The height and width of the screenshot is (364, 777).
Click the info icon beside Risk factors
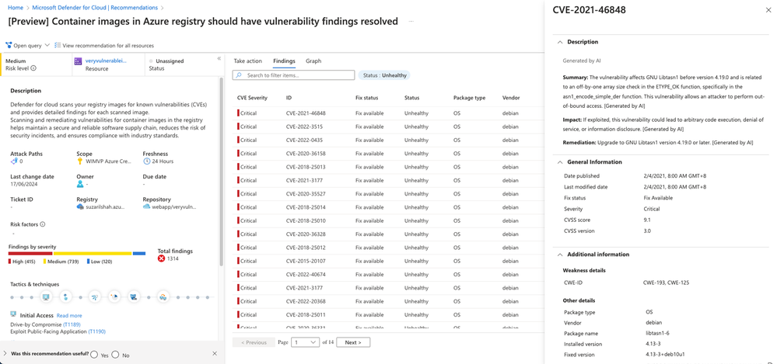(43, 224)
